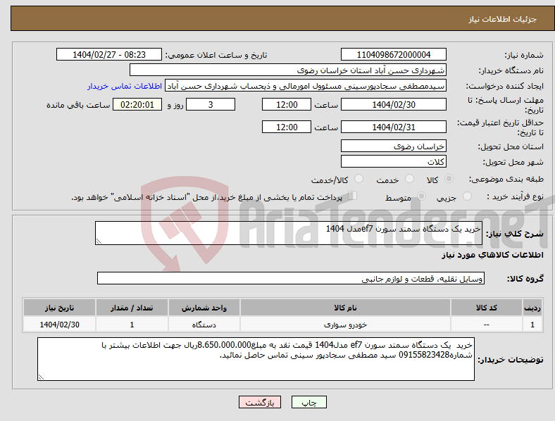Click the buyer name field شهرداری حسن آباد

pos(288,70)
